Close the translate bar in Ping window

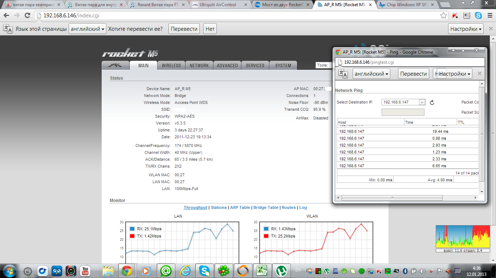pos(479,73)
